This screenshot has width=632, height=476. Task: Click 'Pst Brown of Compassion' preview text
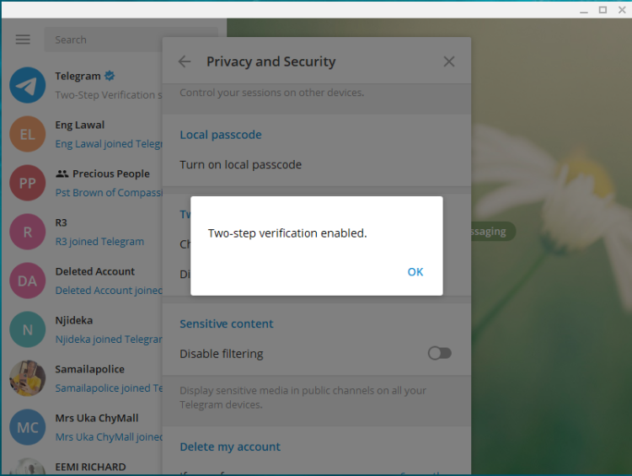[109, 193]
